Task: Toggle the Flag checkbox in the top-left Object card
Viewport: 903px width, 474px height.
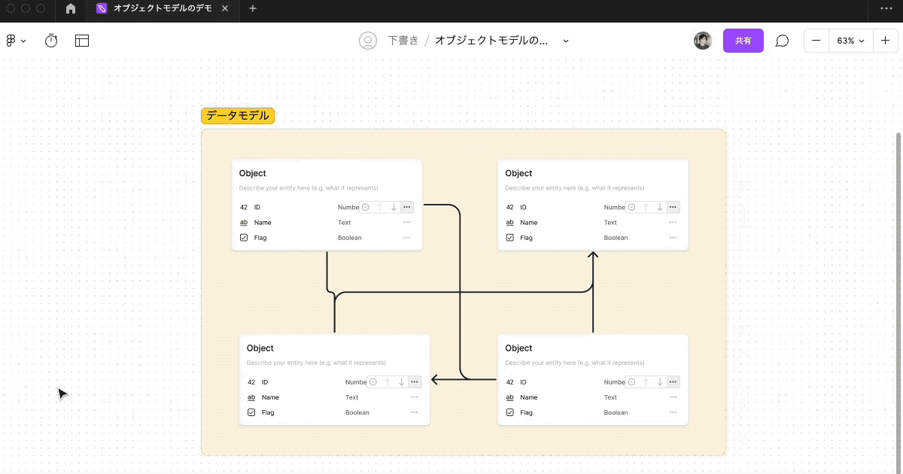Action: coord(244,237)
